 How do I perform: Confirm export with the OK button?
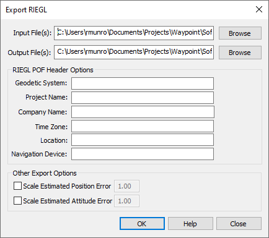(x=142, y=224)
